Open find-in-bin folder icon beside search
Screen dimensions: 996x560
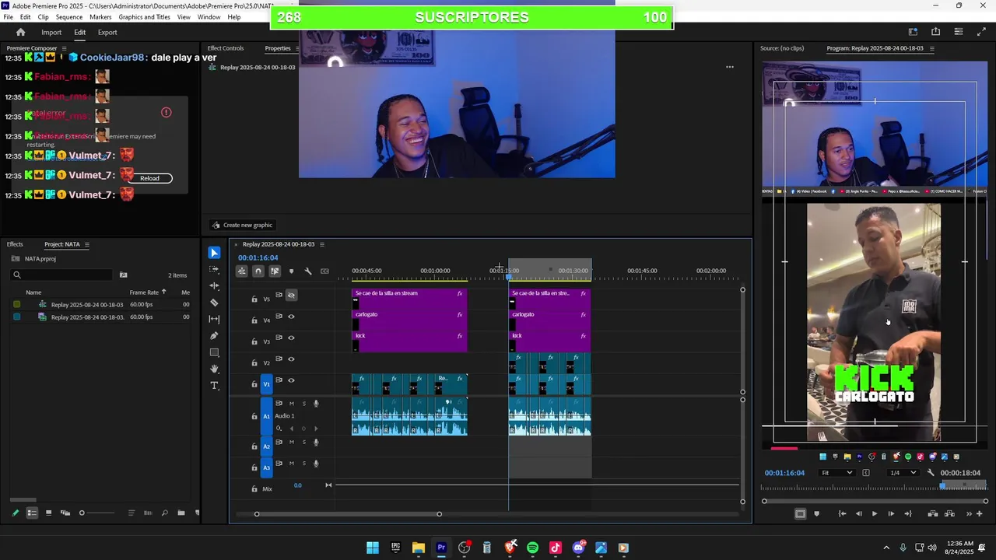[x=123, y=275]
